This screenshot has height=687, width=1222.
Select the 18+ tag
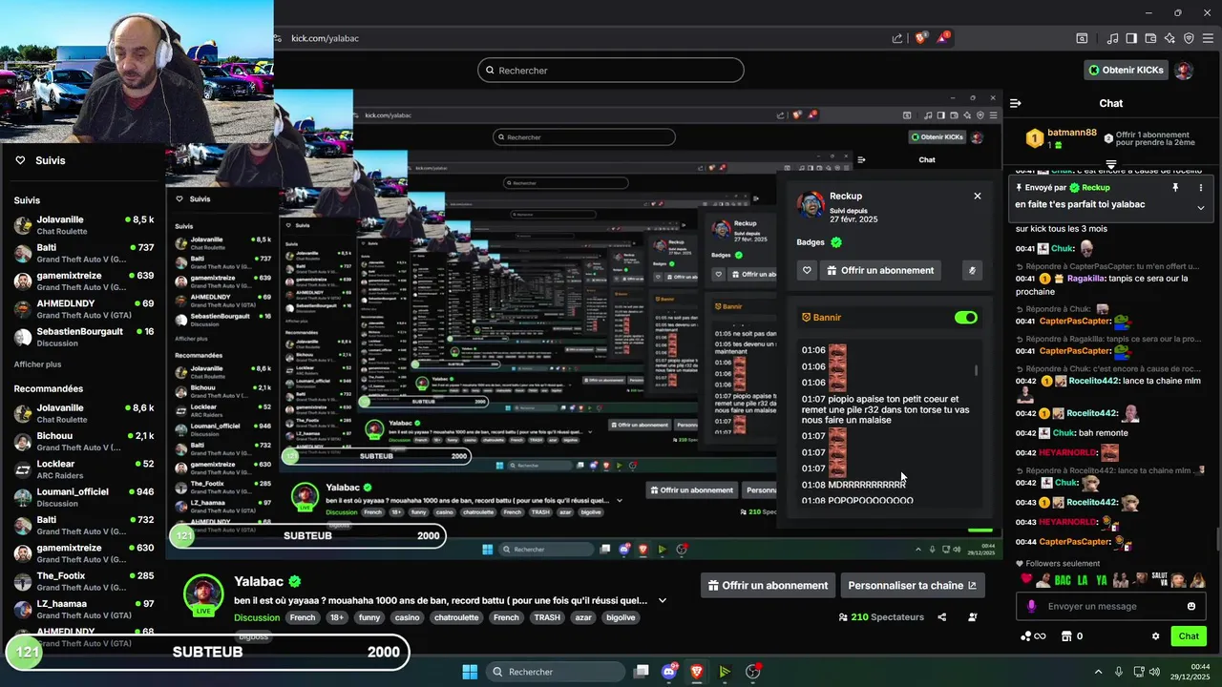[337, 617]
